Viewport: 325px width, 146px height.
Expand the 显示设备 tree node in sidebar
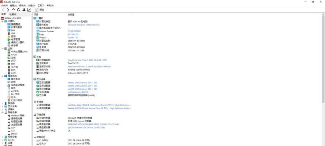click(x=2, y=106)
